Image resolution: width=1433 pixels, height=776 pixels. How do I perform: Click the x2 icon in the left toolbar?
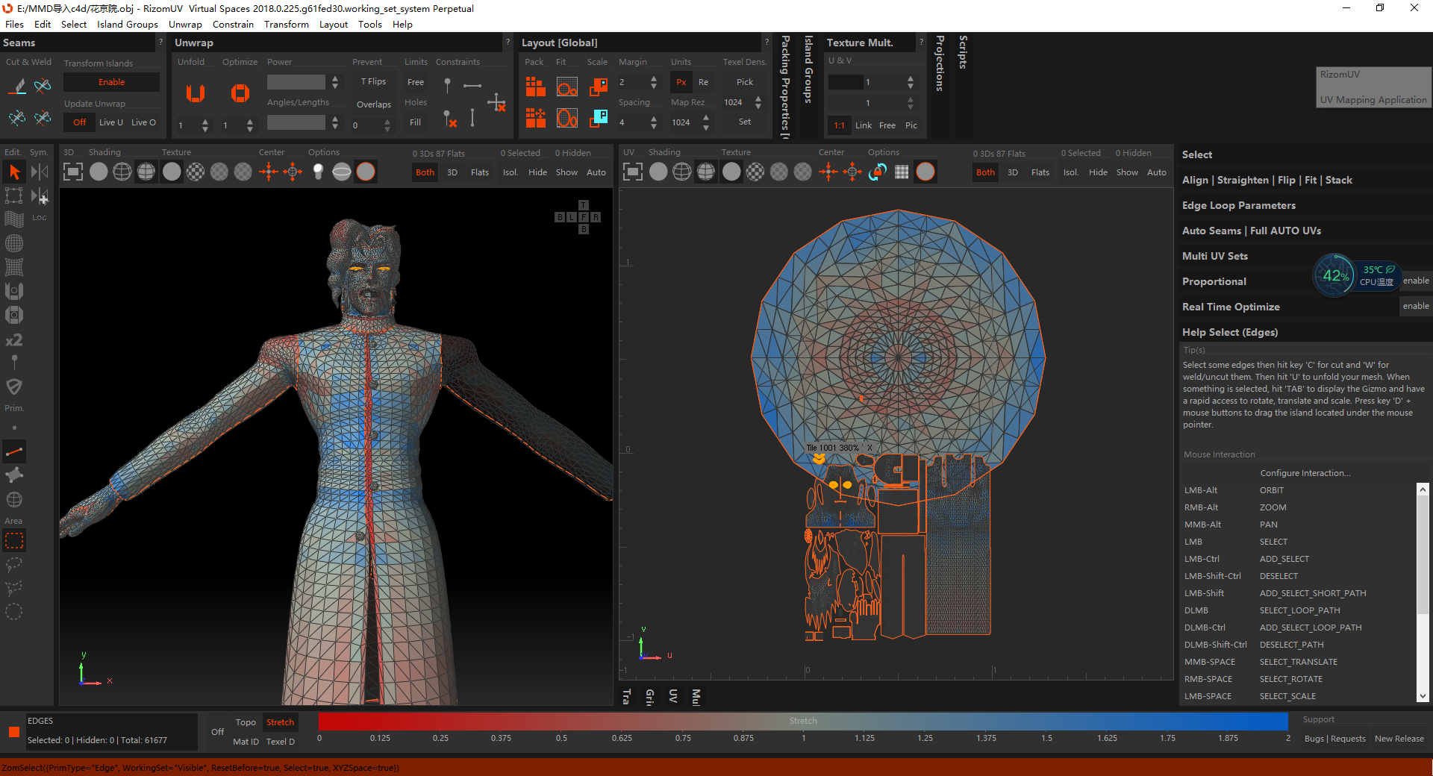pos(13,340)
